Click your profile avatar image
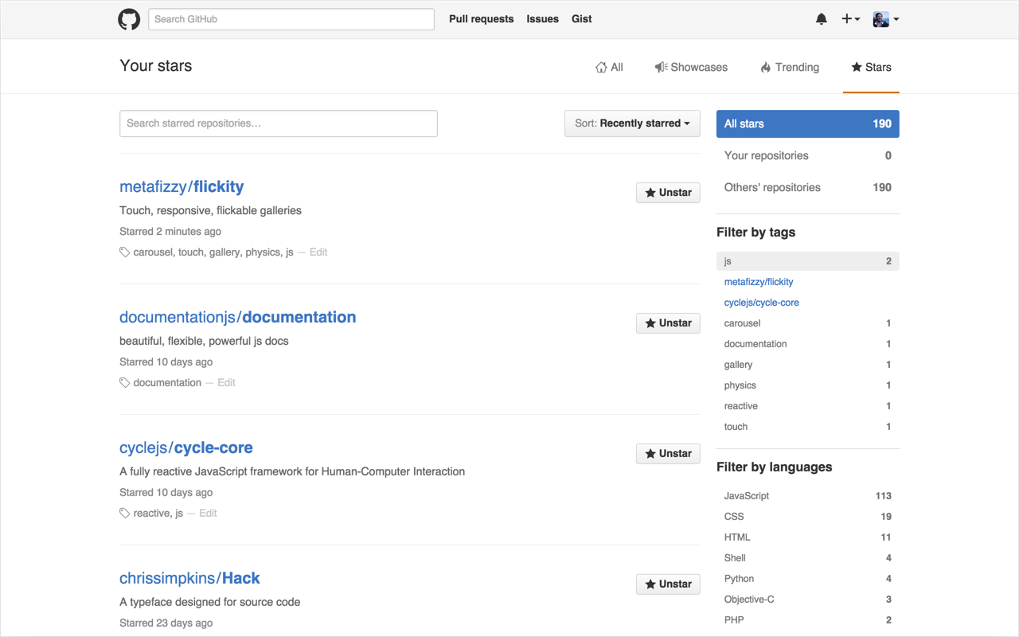The width and height of the screenshot is (1019, 637). (x=882, y=19)
